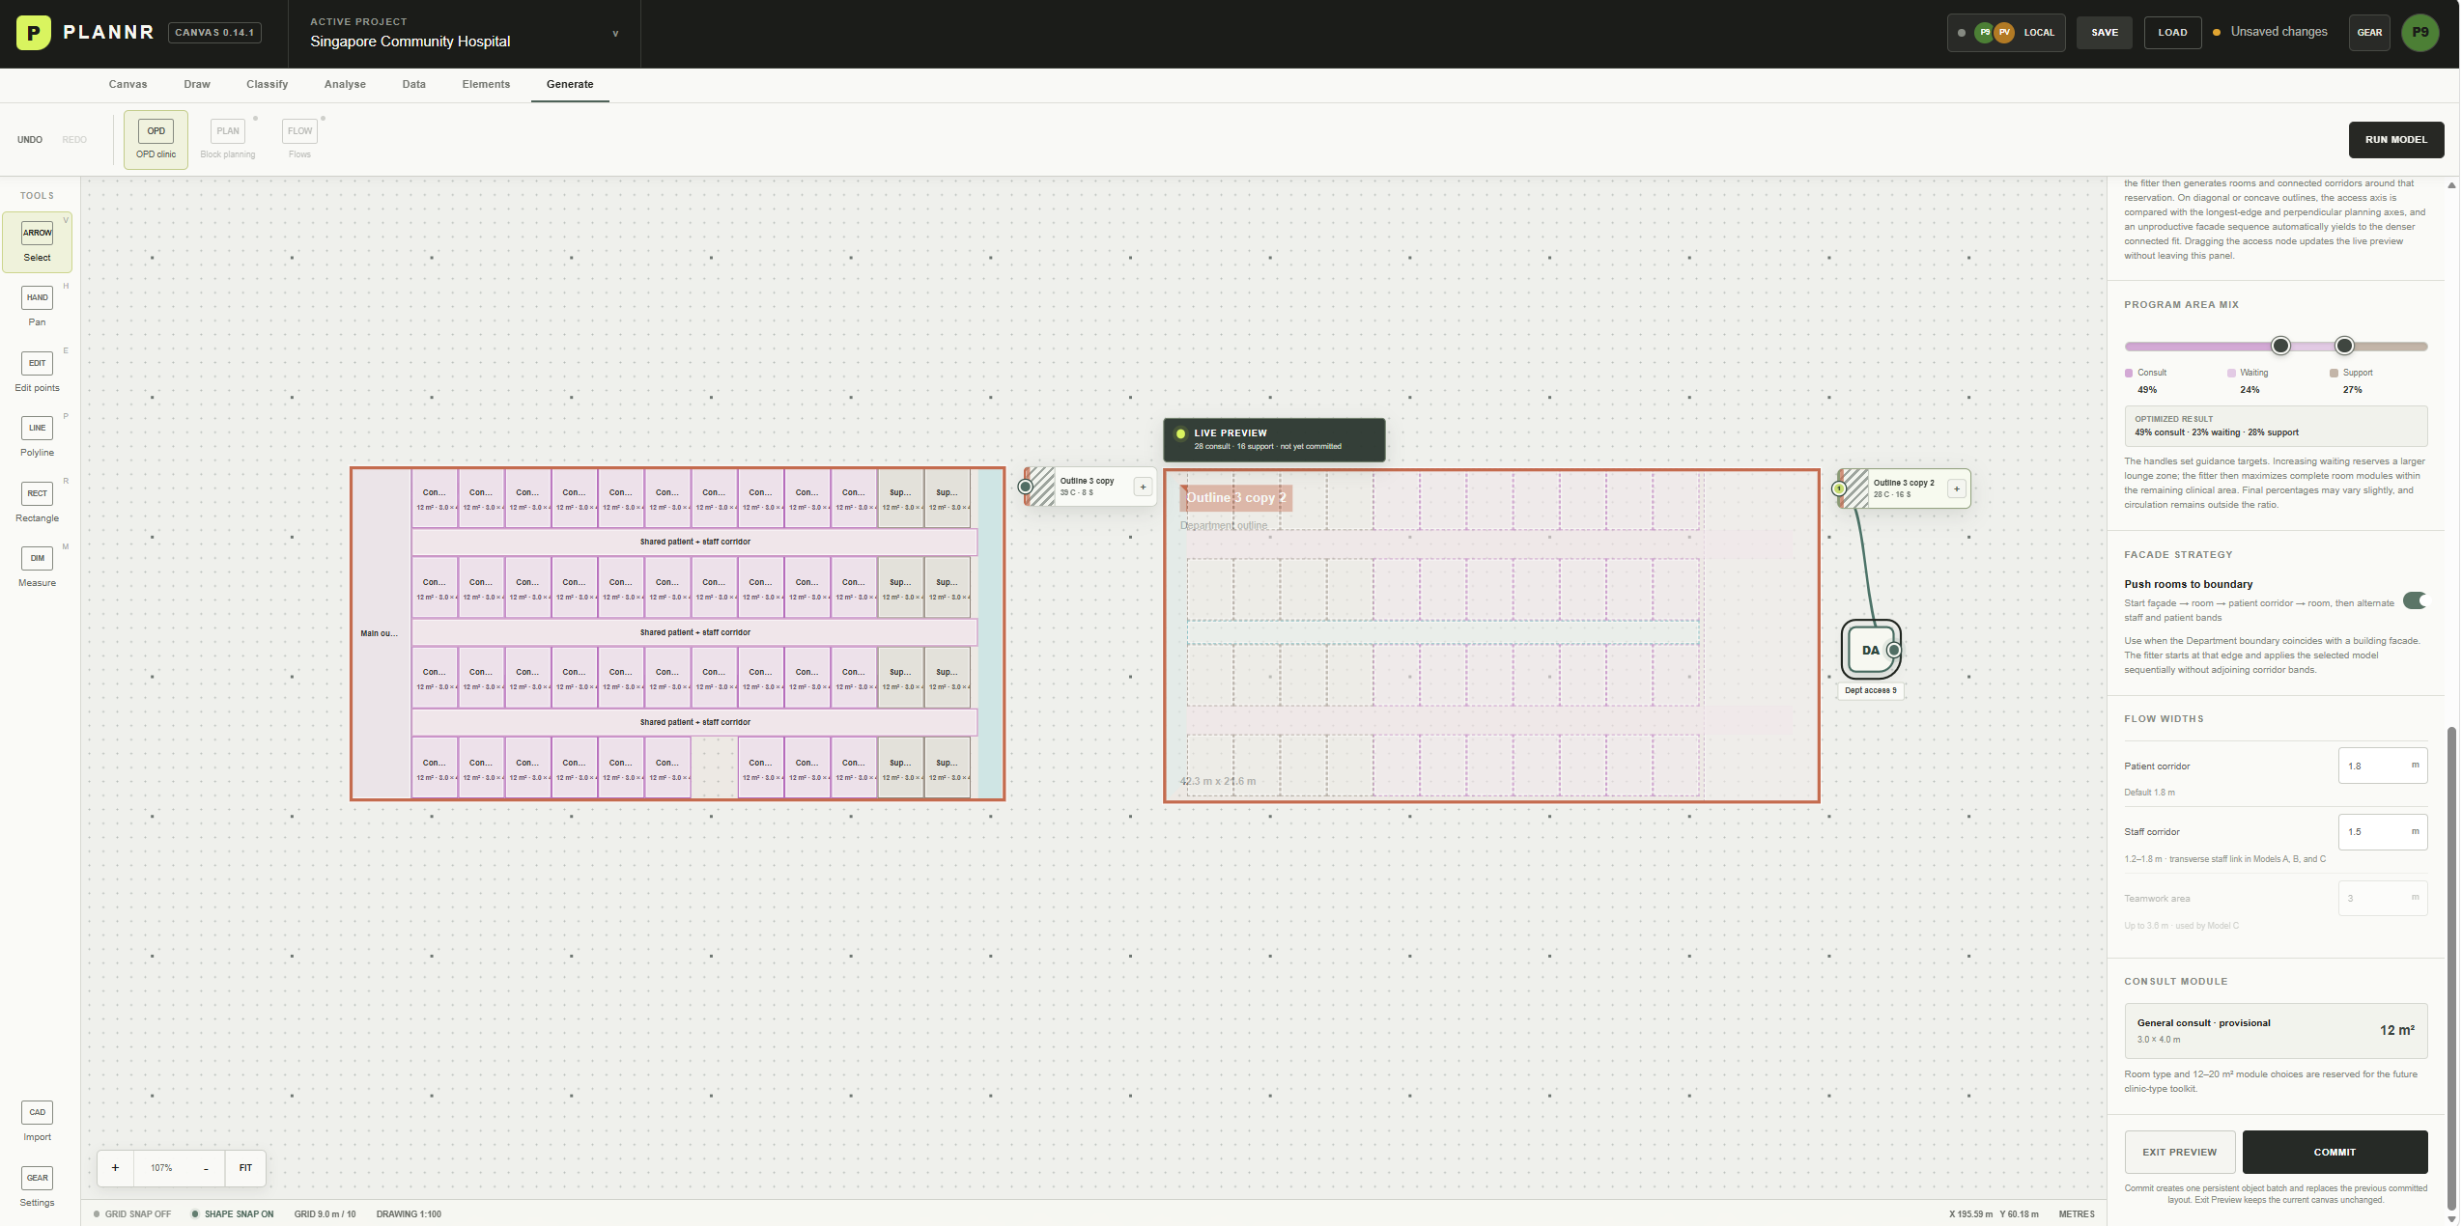Click the consult-waiting slider handle

point(2280,346)
